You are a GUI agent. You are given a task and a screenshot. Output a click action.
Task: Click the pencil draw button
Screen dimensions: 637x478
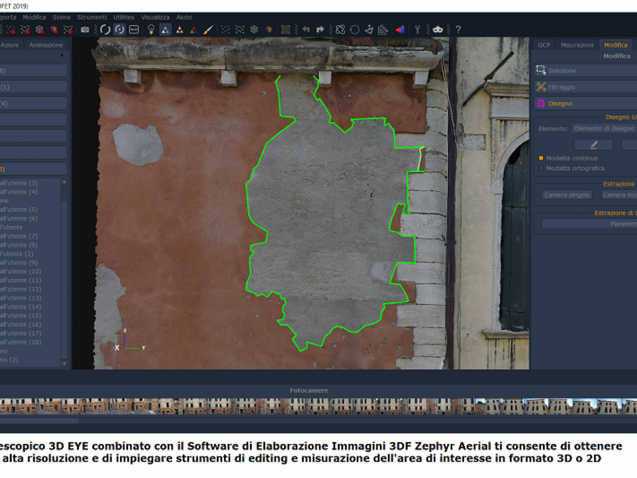[593, 144]
